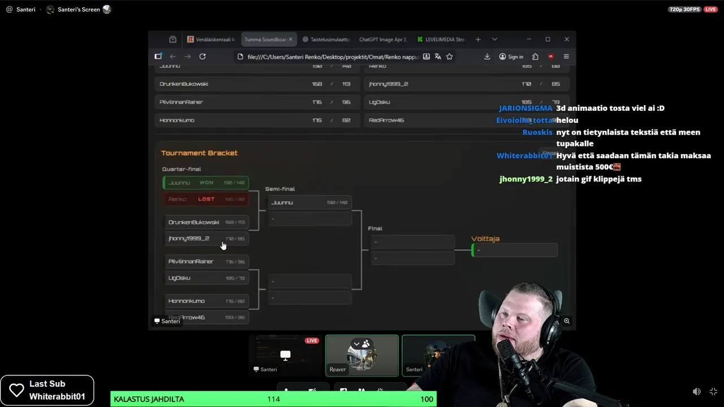Select Renko LOST quarter-final entry
The height and width of the screenshot is (407, 724).
click(x=206, y=199)
